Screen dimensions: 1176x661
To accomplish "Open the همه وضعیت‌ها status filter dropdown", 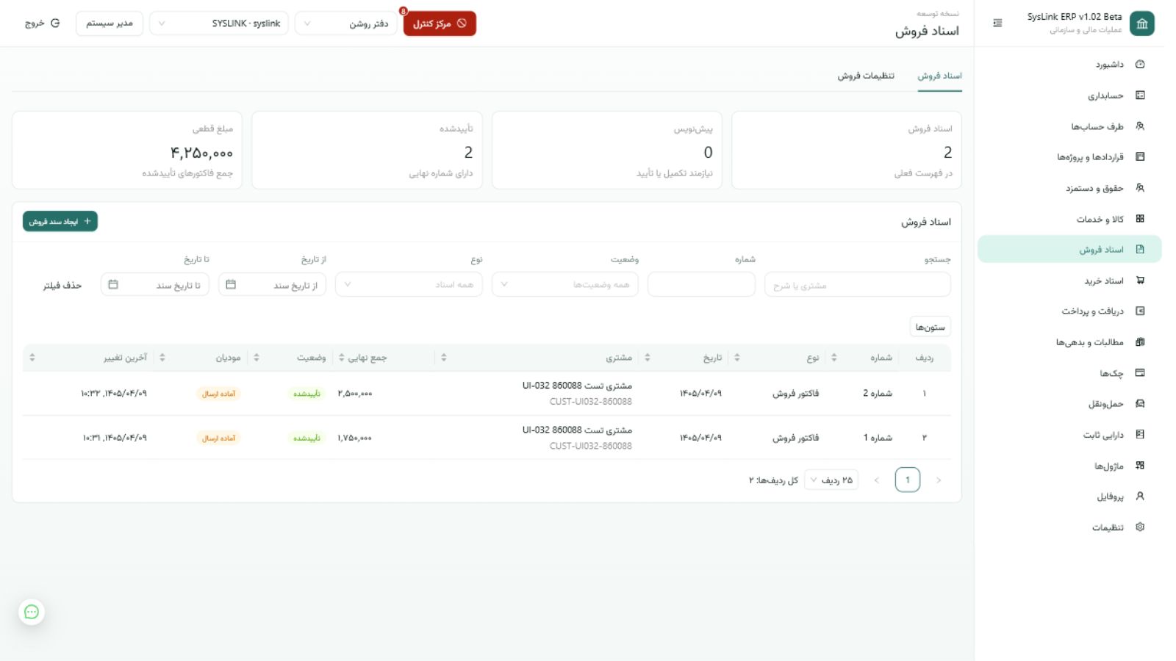I will point(564,284).
